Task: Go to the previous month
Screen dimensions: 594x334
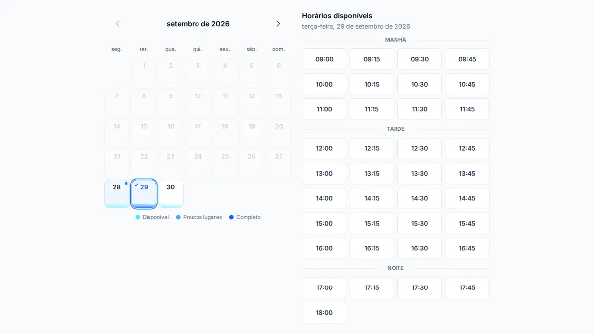Action: pos(117,24)
